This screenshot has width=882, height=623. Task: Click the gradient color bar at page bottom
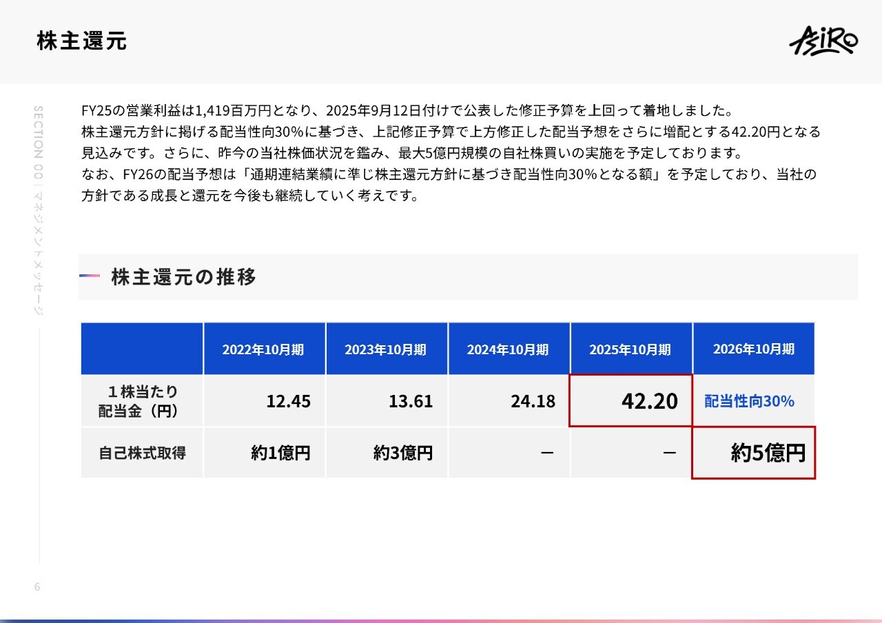pos(441,620)
